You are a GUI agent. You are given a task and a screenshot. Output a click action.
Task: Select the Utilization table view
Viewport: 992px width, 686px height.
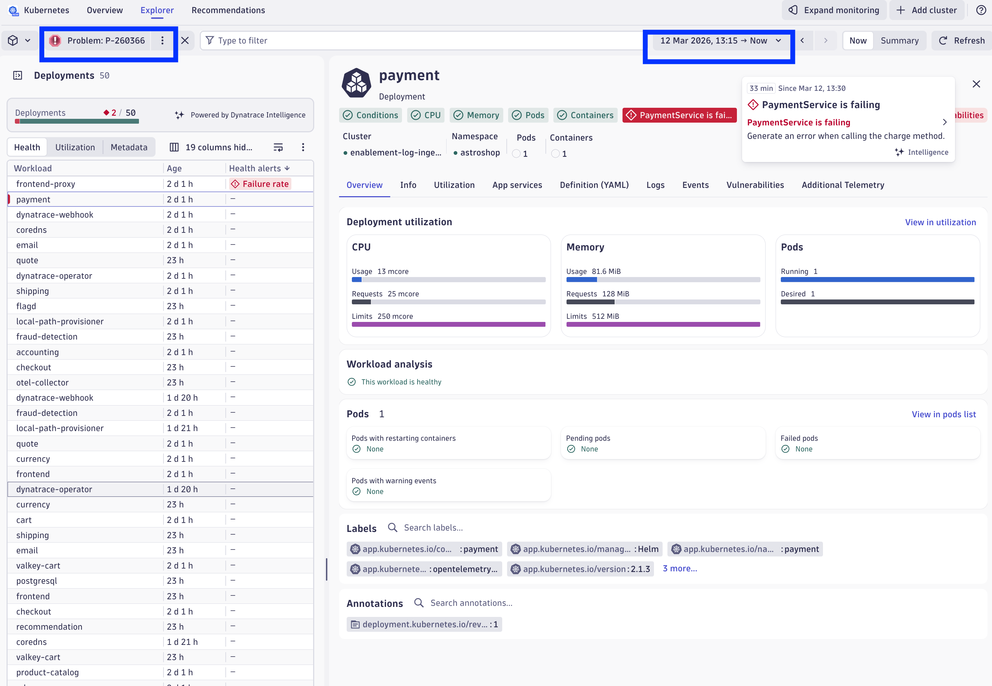pos(75,147)
